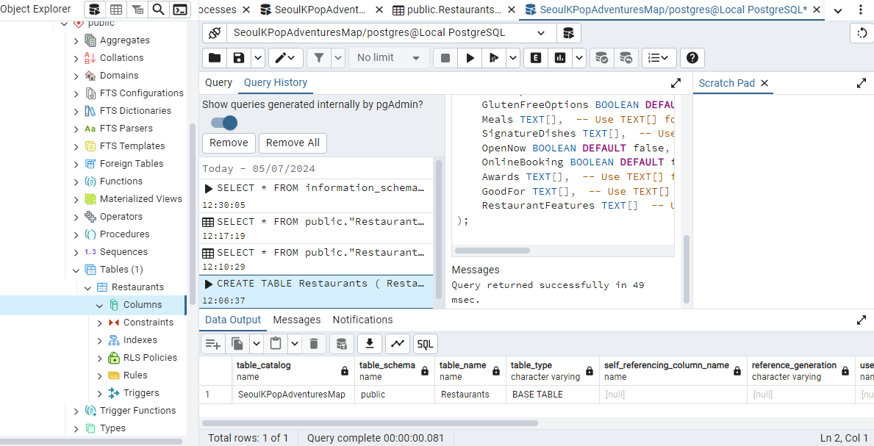Image resolution: width=874 pixels, height=446 pixels.
Task: Expand the Constraints tree node
Action: (x=101, y=323)
